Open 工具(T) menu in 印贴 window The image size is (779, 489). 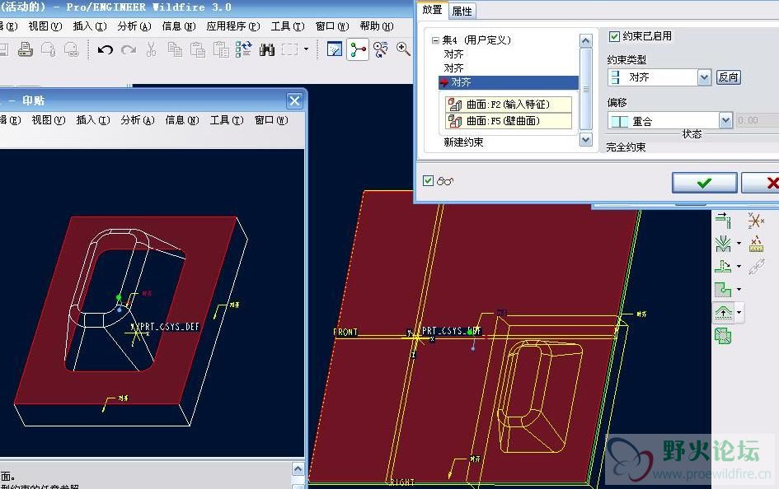click(x=227, y=120)
